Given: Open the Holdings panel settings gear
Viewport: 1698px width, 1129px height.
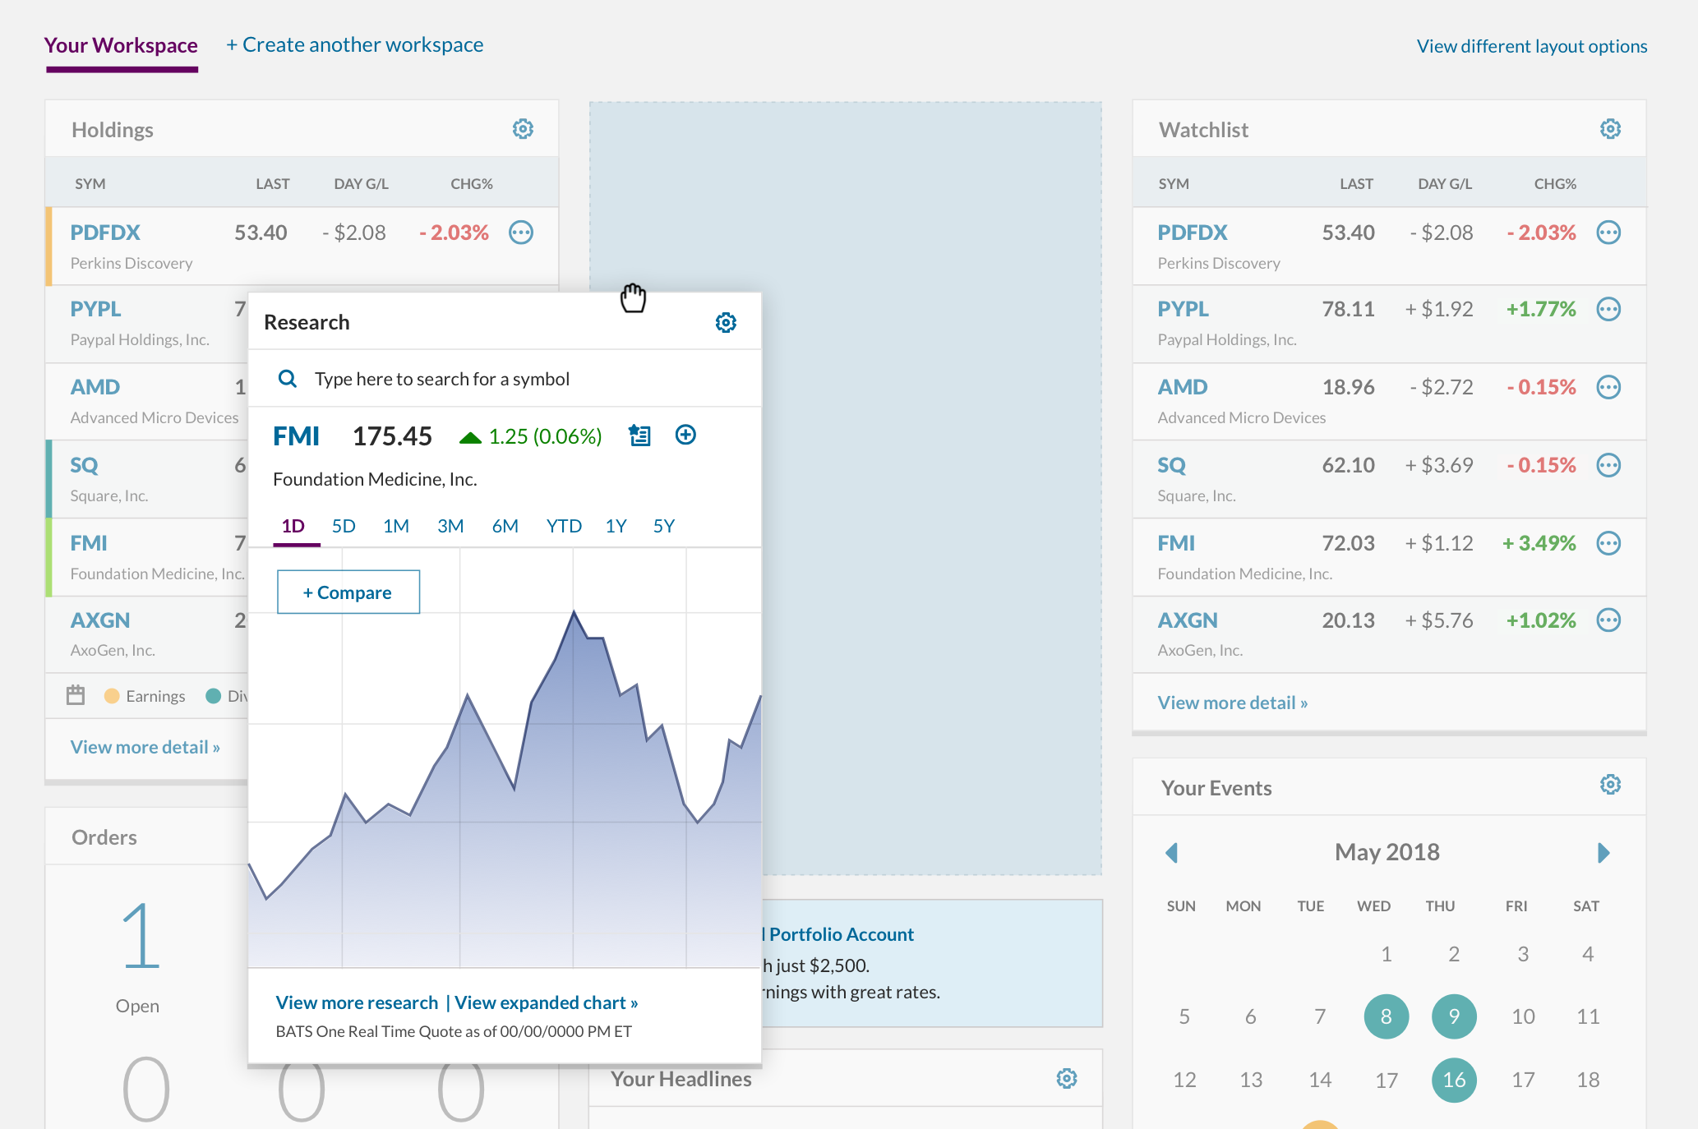Looking at the screenshot, I should click(524, 128).
